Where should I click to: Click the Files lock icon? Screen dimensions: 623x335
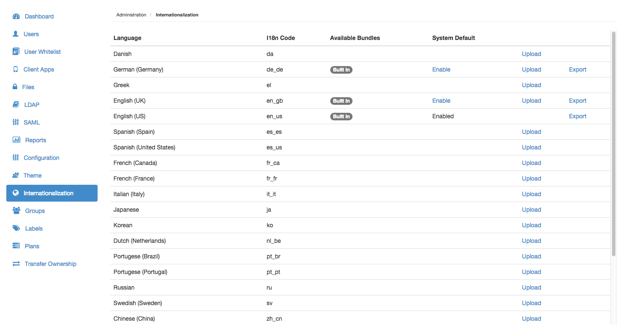tap(15, 87)
